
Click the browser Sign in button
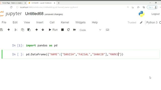tap(152, 7)
